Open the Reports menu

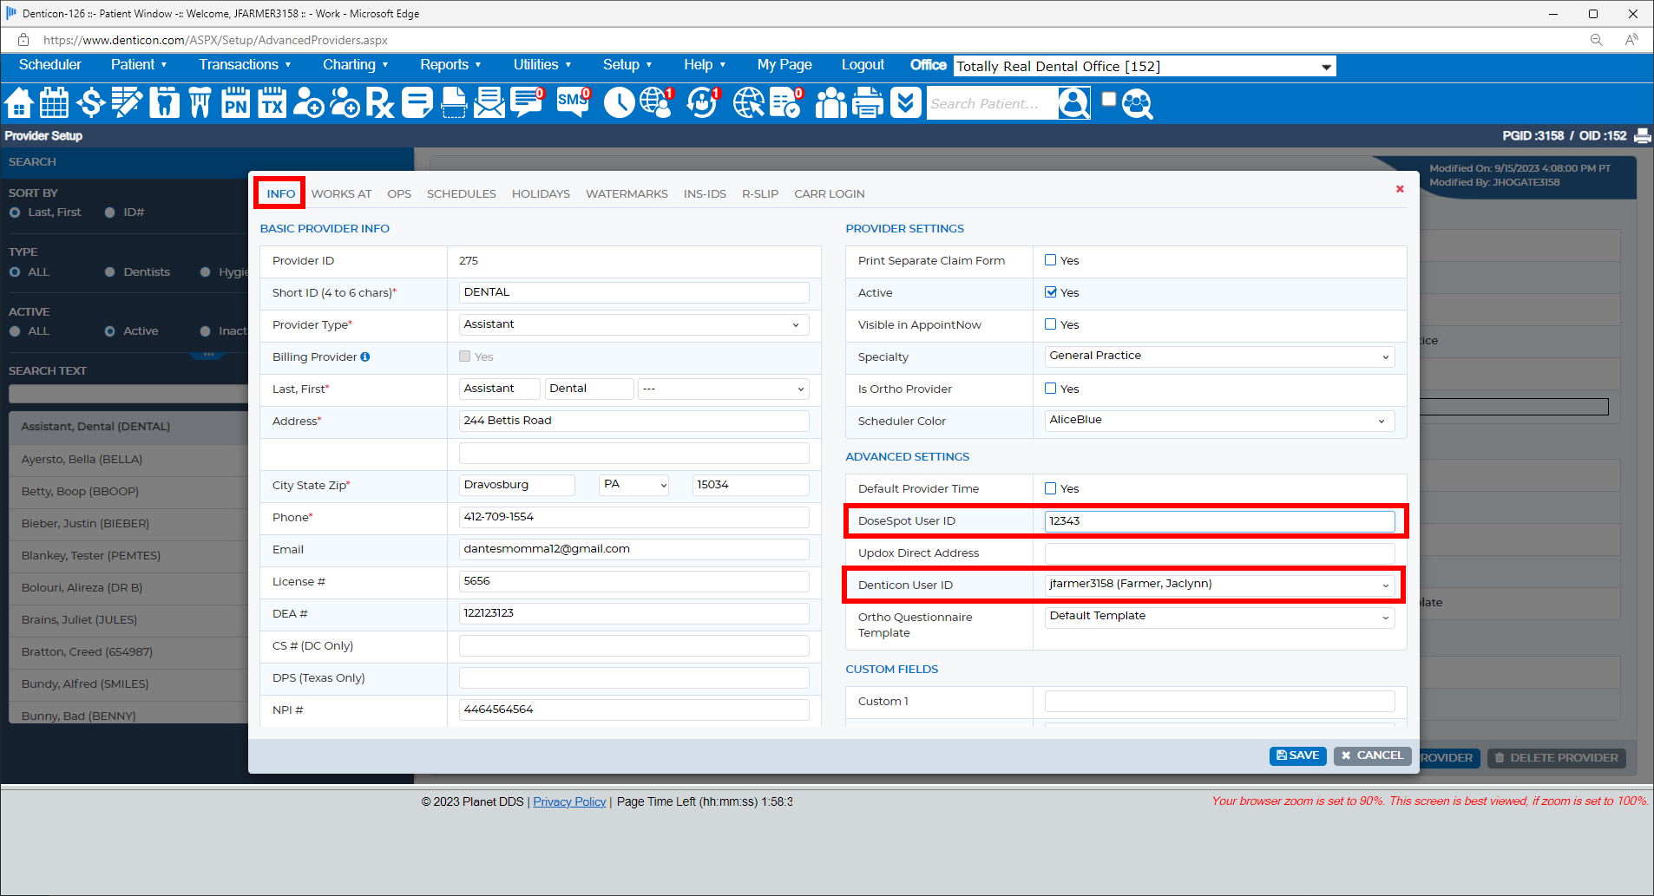450,65
